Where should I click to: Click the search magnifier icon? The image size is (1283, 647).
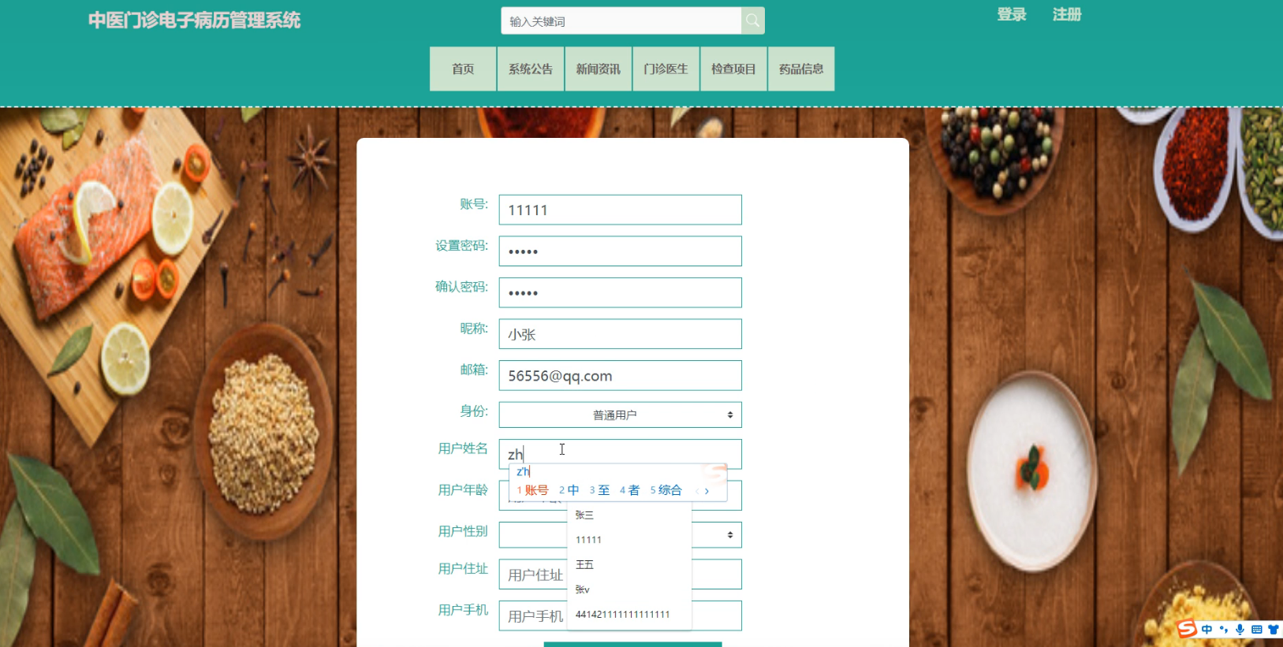[753, 21]
